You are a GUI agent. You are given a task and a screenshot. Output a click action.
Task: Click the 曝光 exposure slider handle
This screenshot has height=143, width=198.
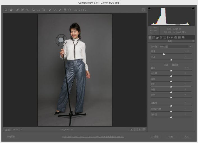coord(171,71)
